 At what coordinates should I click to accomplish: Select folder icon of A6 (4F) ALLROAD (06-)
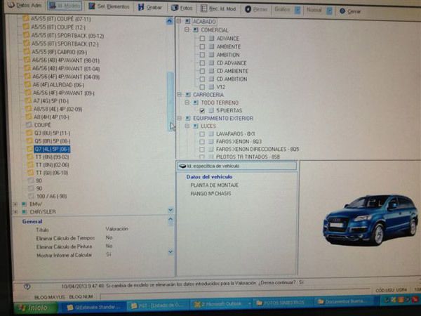(27, 85)
